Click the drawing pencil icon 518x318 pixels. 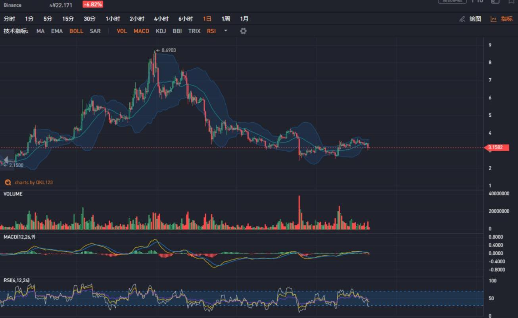point(462,19)
